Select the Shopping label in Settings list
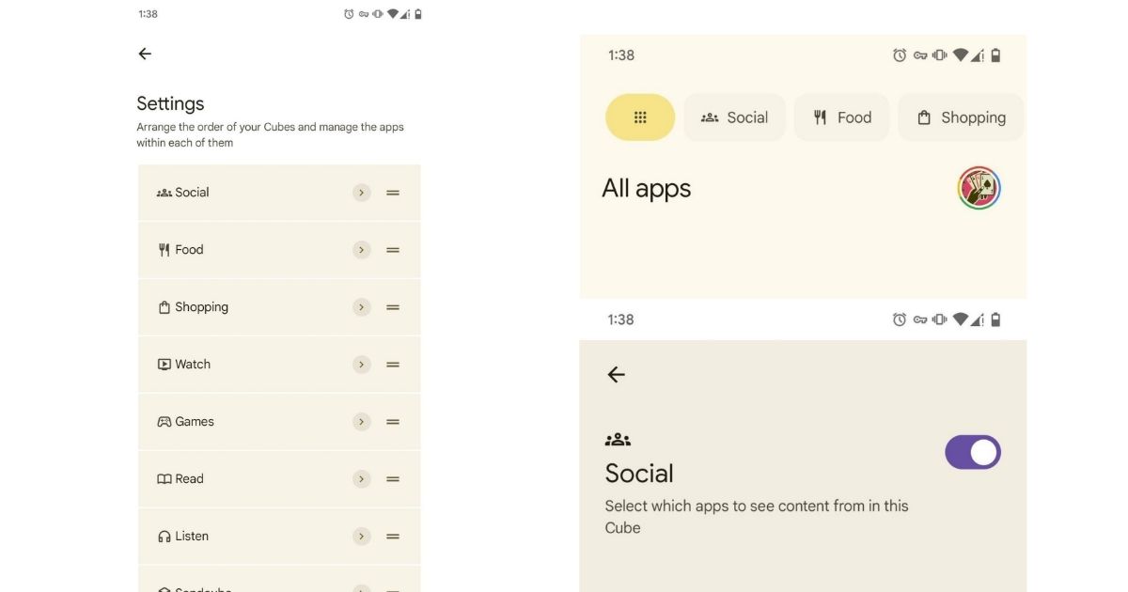1128x592 pixels. 201,307
